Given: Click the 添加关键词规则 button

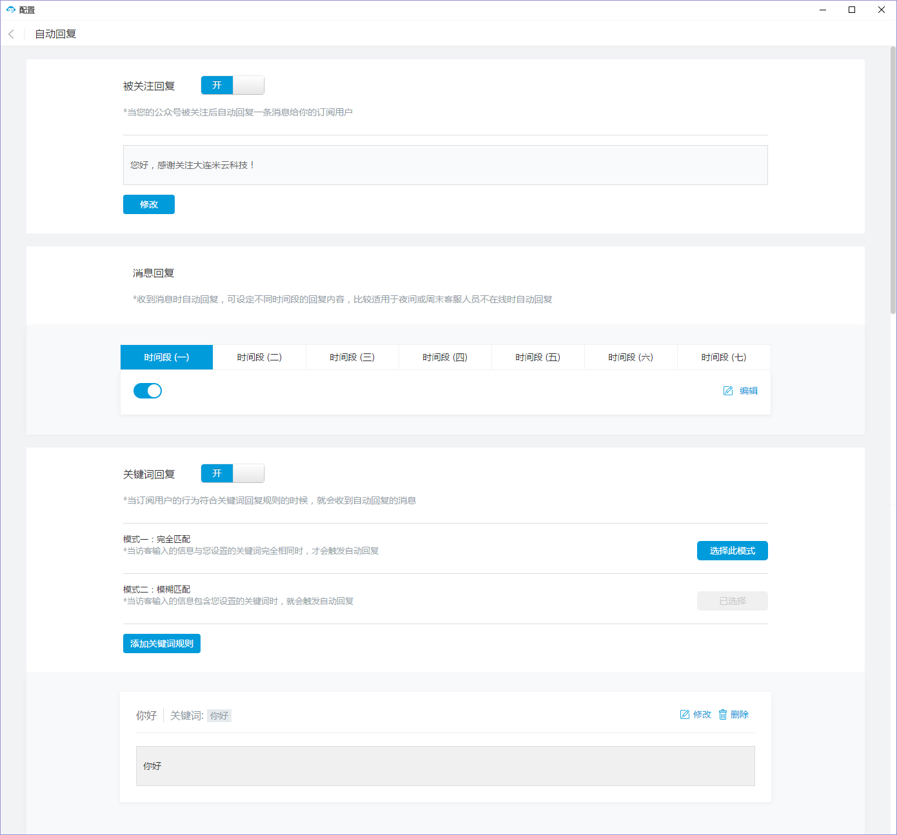Looking at the screenshot, I should pos(162,643).
